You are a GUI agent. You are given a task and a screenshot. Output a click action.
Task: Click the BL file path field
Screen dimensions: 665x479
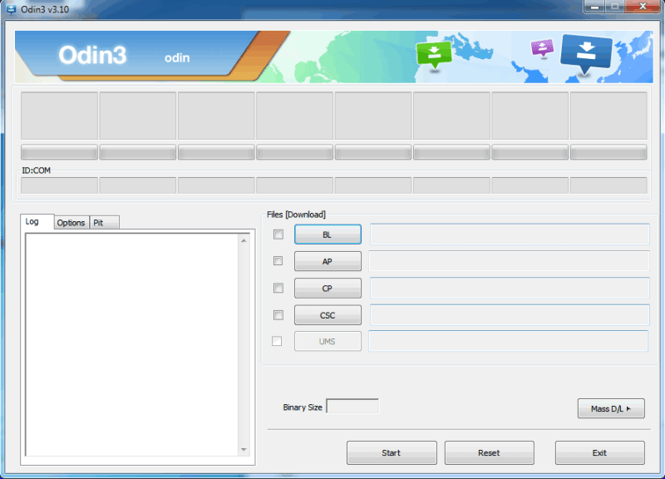(510, 235)
